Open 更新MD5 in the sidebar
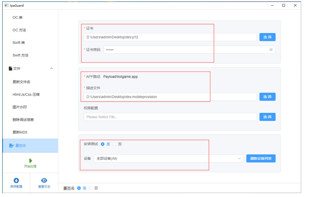Viewport: 321px width, 197px height. point(20,132)
